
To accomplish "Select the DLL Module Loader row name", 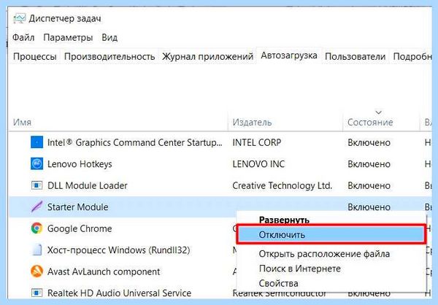I will tap(87, 185).
